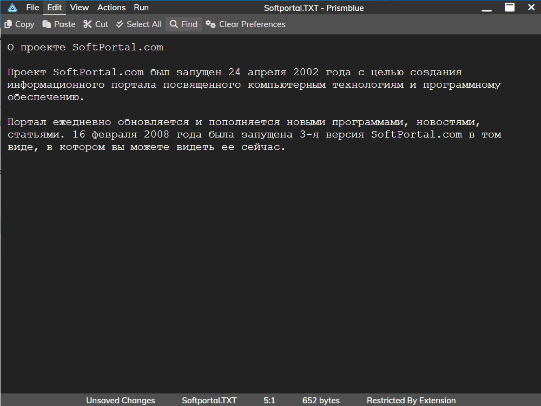Screen dimensions: 541x406
Task: Click the 5:1 cursor position indicator
Action: coord(269,401)
